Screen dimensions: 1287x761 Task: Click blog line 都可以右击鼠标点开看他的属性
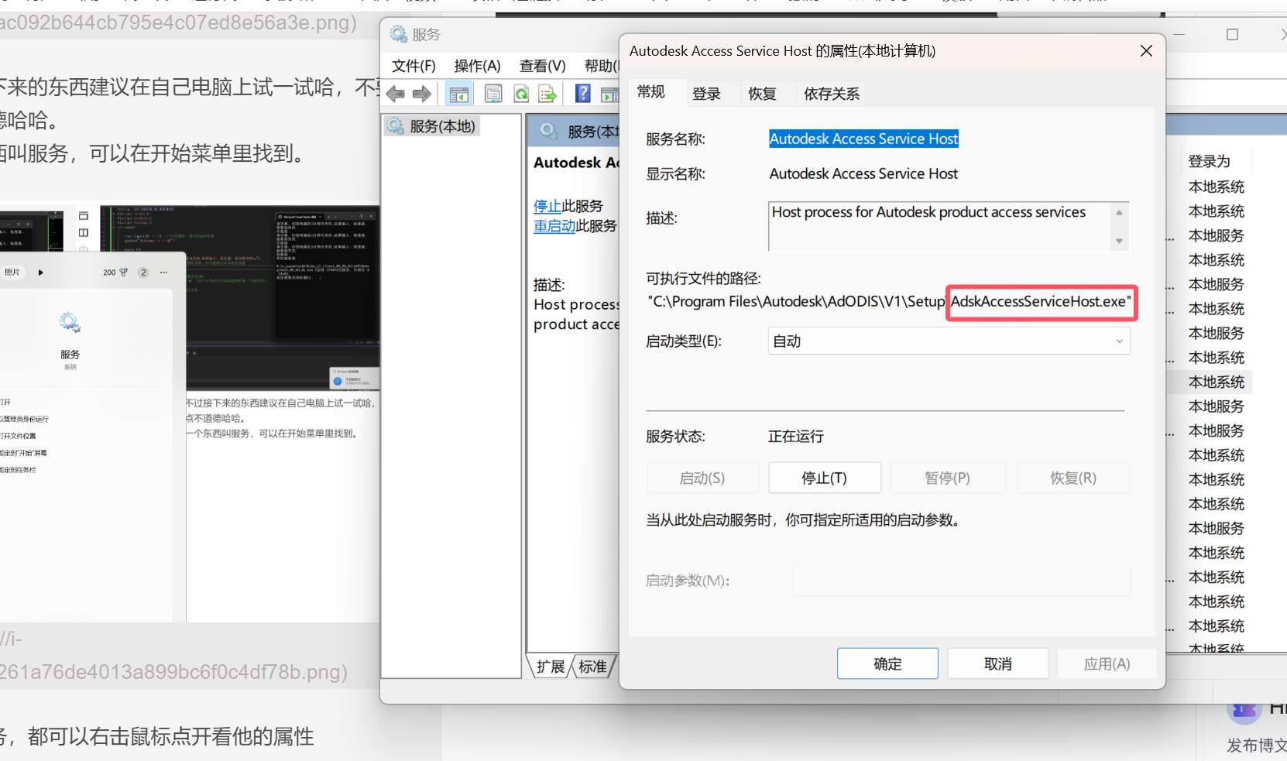tap(170, 736)
